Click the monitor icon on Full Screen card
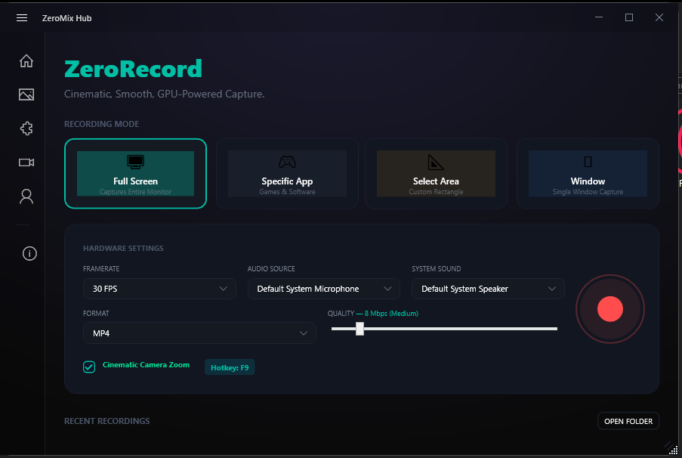Viewport: 682px width, 458px height. [136, 161]
